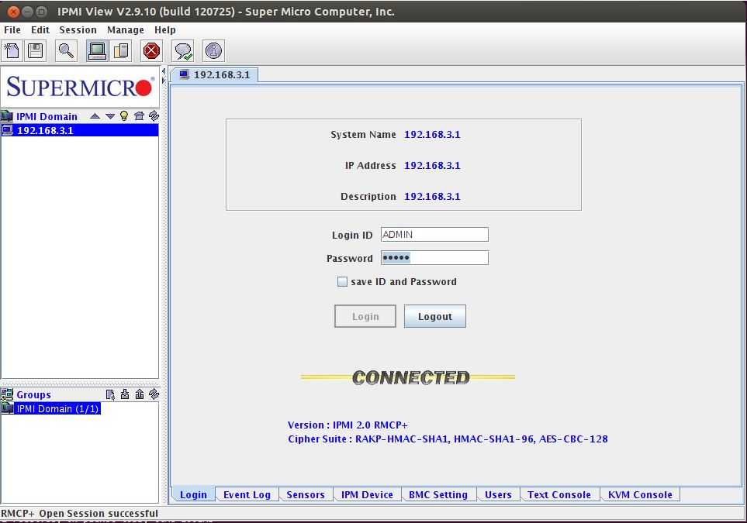Open the Edit menu

(40, 30)
